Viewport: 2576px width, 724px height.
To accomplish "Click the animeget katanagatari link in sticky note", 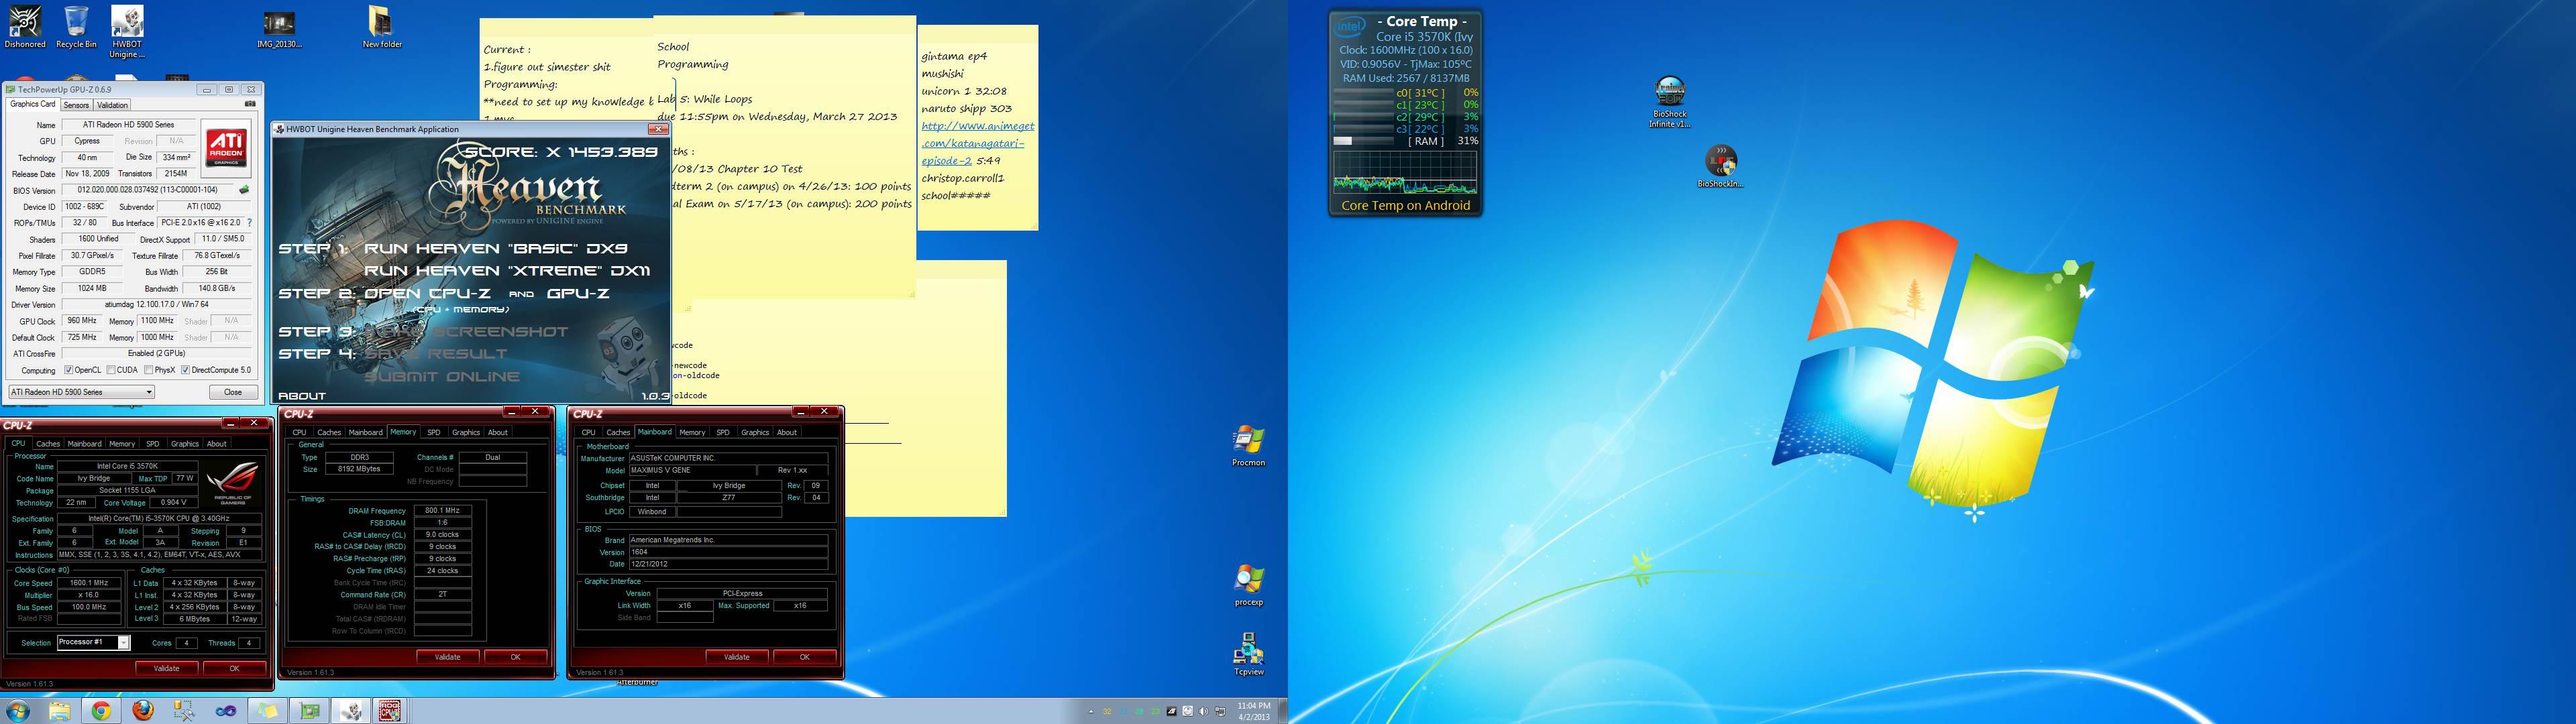I will tap(977, 143).
